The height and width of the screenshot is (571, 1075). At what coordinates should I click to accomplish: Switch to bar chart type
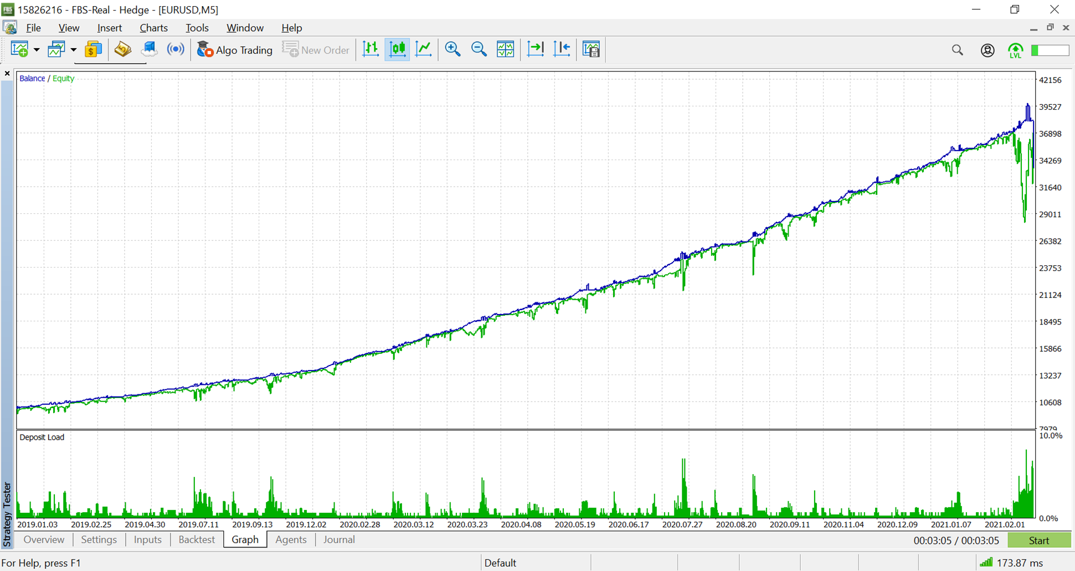click(x=371, y=49)
